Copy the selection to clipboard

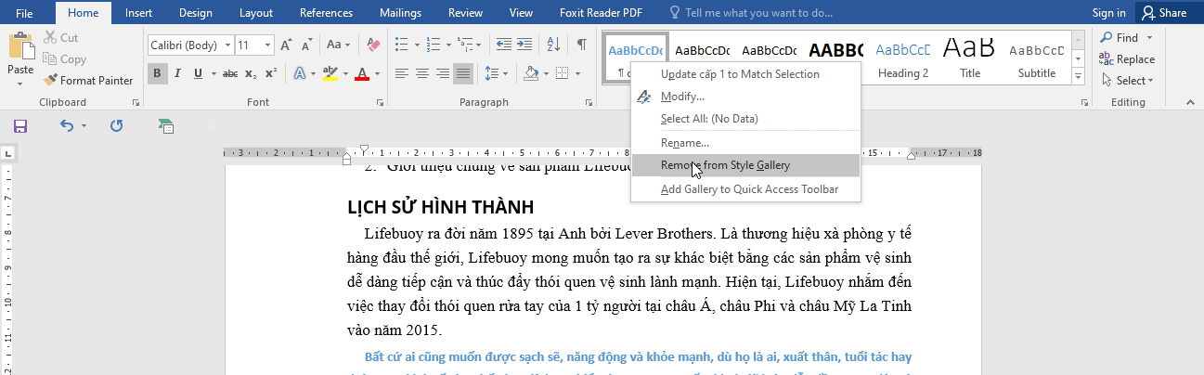[64, 59]
